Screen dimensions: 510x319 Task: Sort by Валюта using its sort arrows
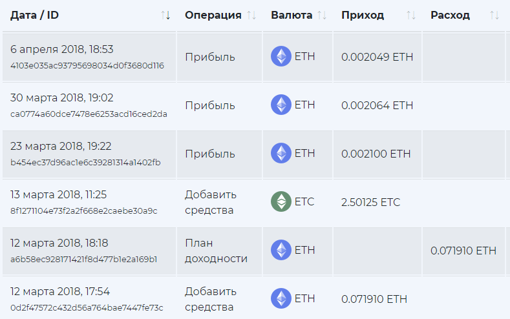[322, 15]
